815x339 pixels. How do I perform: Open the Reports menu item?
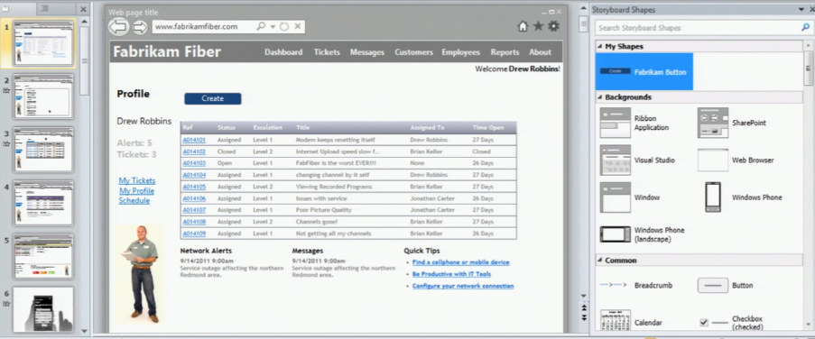coord(505,52)
